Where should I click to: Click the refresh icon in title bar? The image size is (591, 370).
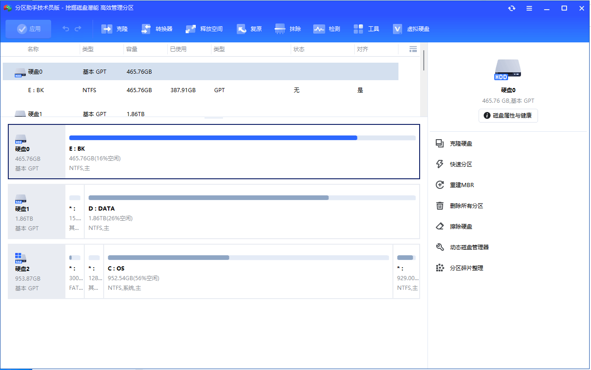tap(512, 8)
